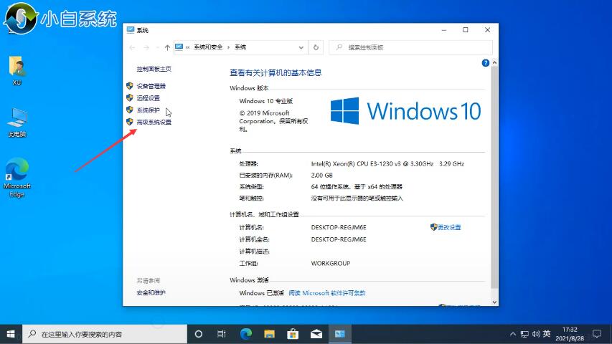Click the Search Control Panel field
This screenshot has width=612, height=344.
[410, 47]
